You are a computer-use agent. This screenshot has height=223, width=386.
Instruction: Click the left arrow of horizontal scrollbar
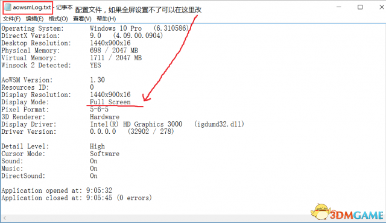click(5, 218)
